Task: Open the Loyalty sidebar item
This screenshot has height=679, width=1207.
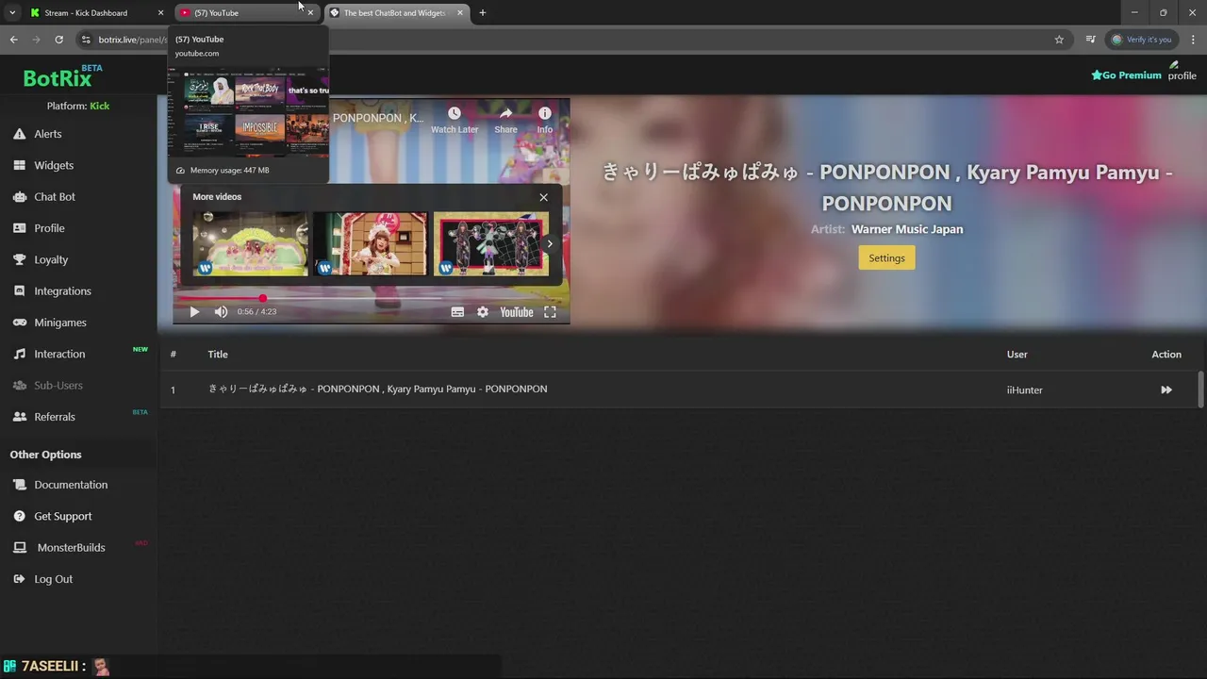Action: 51,259
